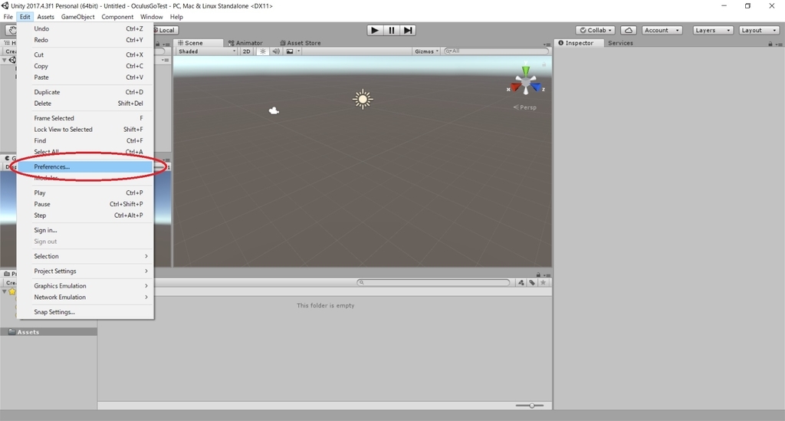
Task: Open the Assets menu
Action: click(x=45, y=17)
